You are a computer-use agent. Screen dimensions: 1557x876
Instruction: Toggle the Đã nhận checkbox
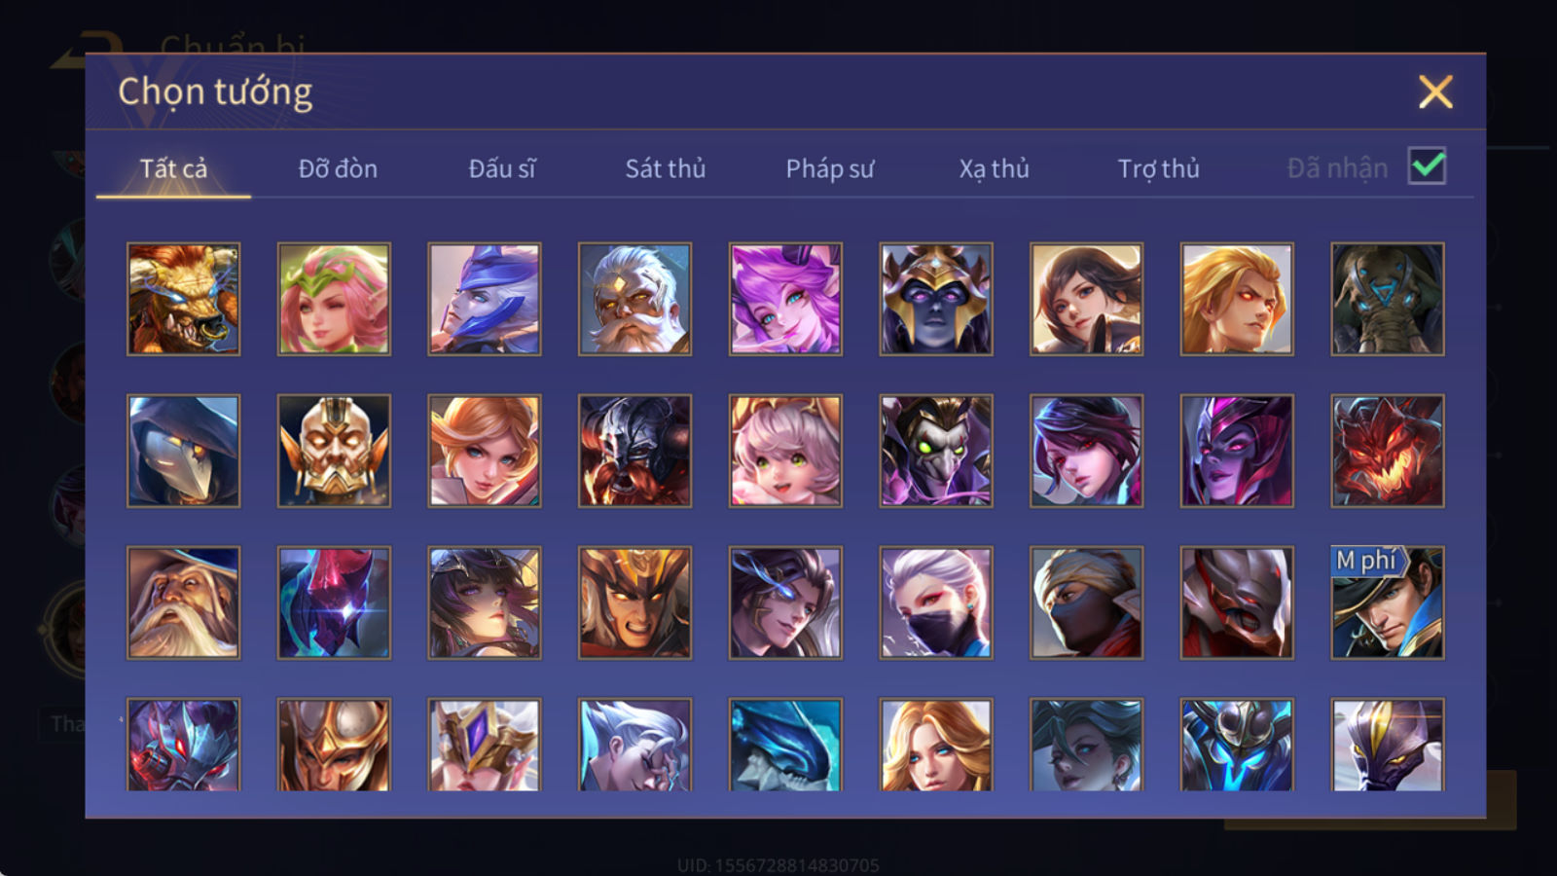[x=1427, y=166]
